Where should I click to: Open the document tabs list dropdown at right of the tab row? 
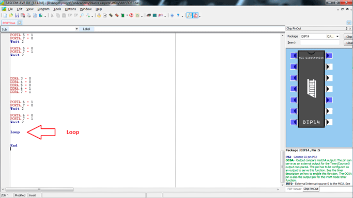coord(349,23)
